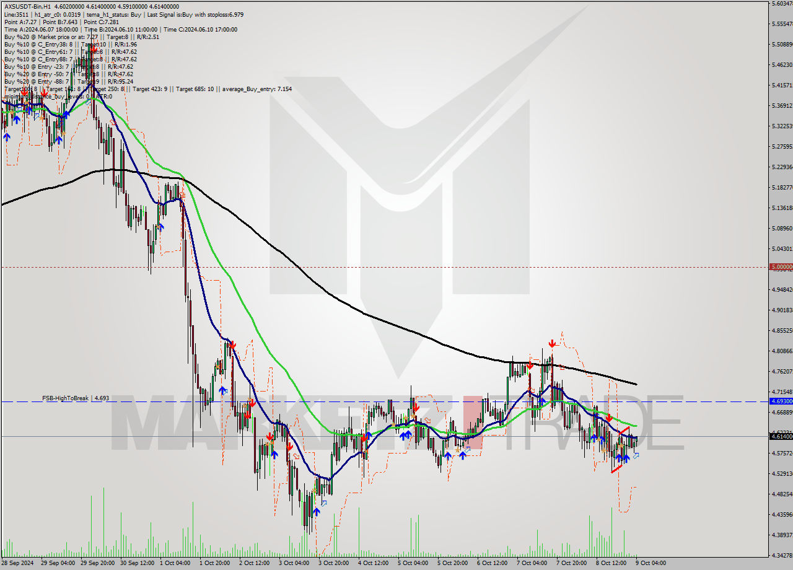Click the 5.55547 price axis label

[x=782, y=24]
